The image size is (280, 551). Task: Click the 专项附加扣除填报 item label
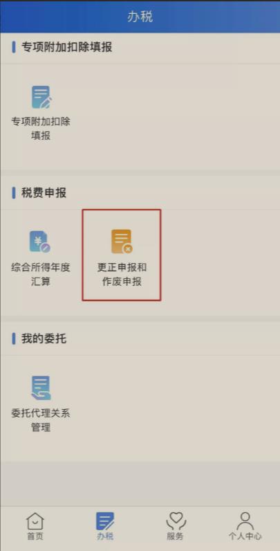pos(41,129)
